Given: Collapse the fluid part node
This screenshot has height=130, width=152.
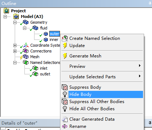Looking at the screenshot, I should [24, 28].
